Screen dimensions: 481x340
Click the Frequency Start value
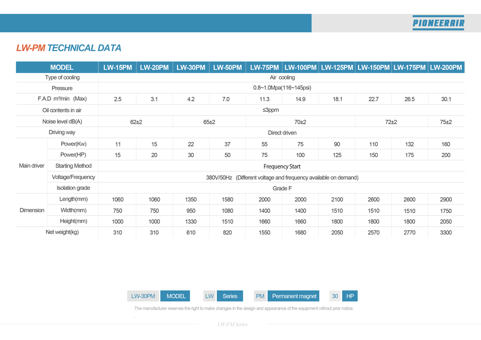click(x=282, y=167)
